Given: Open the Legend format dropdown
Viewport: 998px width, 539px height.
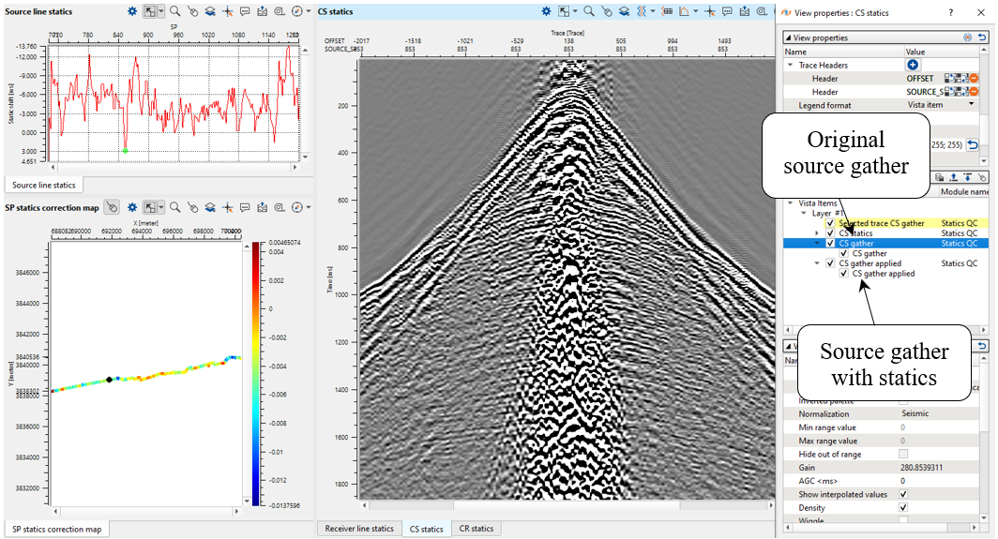Looking at the screenshot, I should (972, 105).
